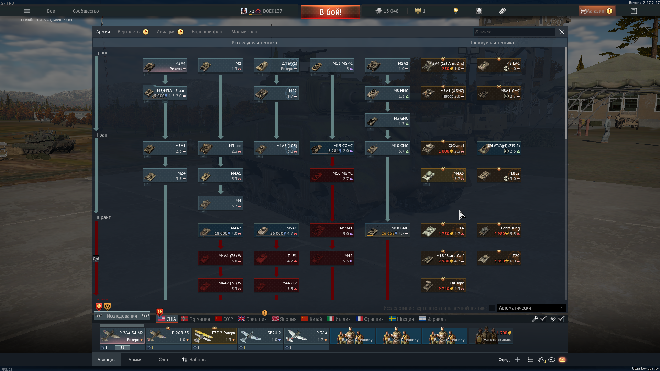Screen dimensions: 660x371
Task: Open player profile DOEK137
Action: 262,11
